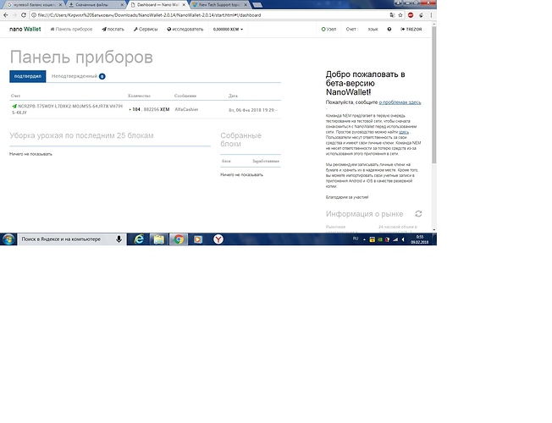The height and width of the screenshot is (423, 552).
Task: Click the nano Wallet logo
Action: coord(25,30)
